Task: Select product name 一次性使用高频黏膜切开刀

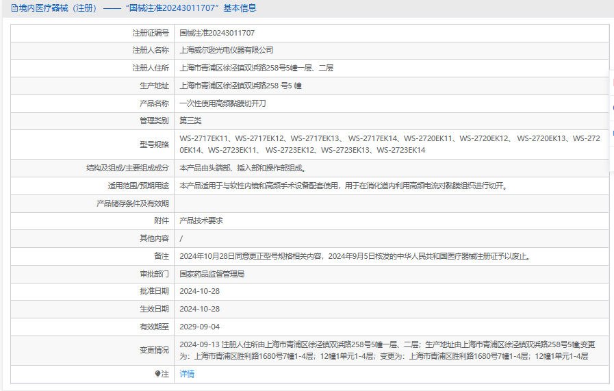Action: 222,103
